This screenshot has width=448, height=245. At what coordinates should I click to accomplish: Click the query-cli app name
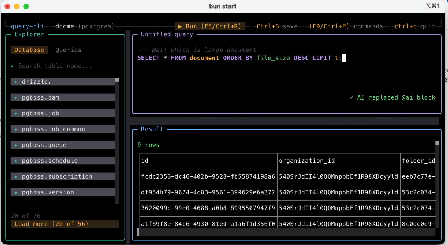click(27, 26)
